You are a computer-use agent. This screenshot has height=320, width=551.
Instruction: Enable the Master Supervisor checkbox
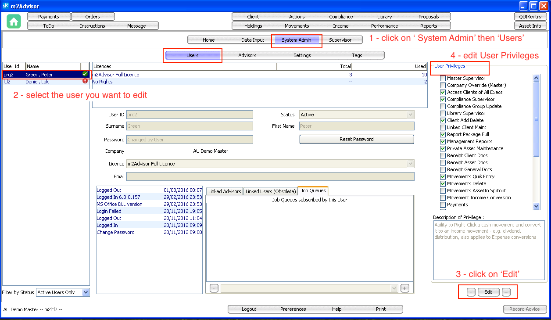pos(443,78)
